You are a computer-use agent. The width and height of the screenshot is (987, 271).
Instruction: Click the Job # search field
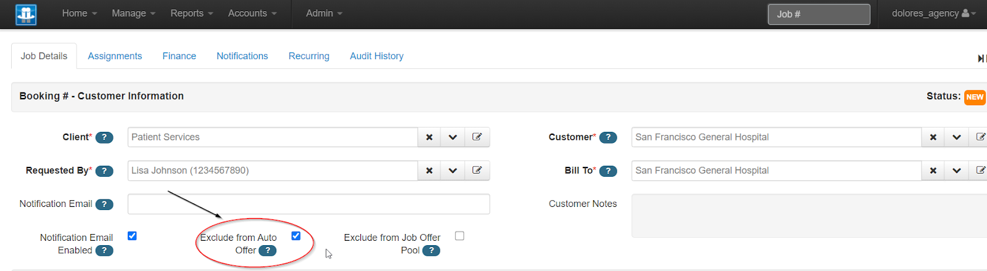pos(819,14)
